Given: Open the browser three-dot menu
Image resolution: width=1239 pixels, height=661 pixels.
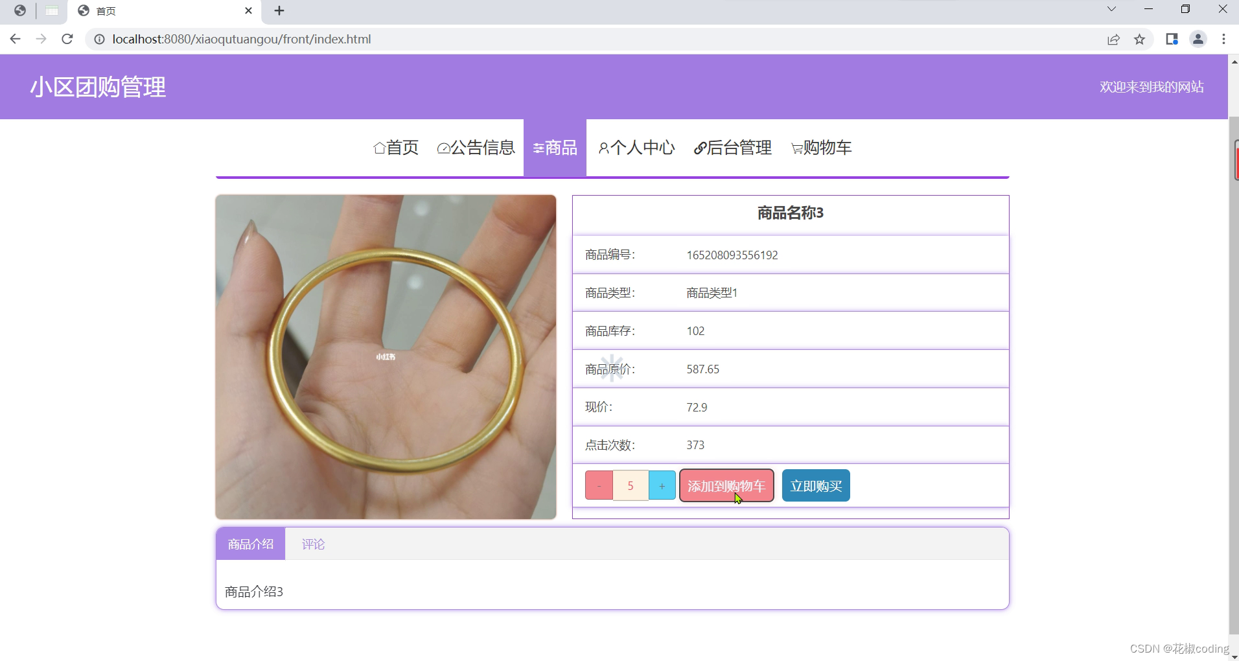Looking at the screenshot, I should pyautogui.click(x=1223, y=39).
